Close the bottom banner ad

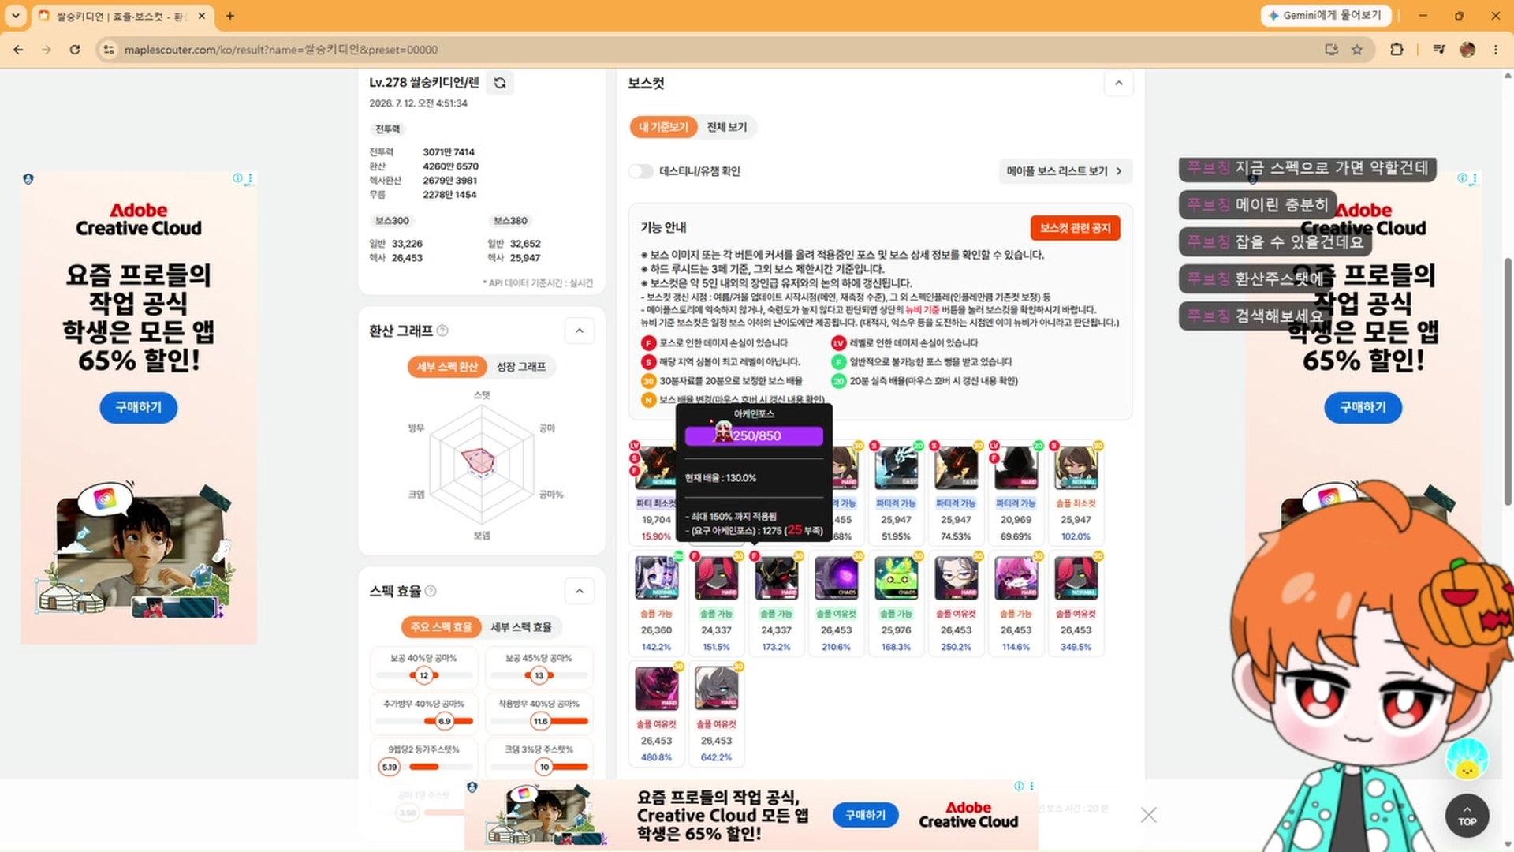(x=1149, y=815)
